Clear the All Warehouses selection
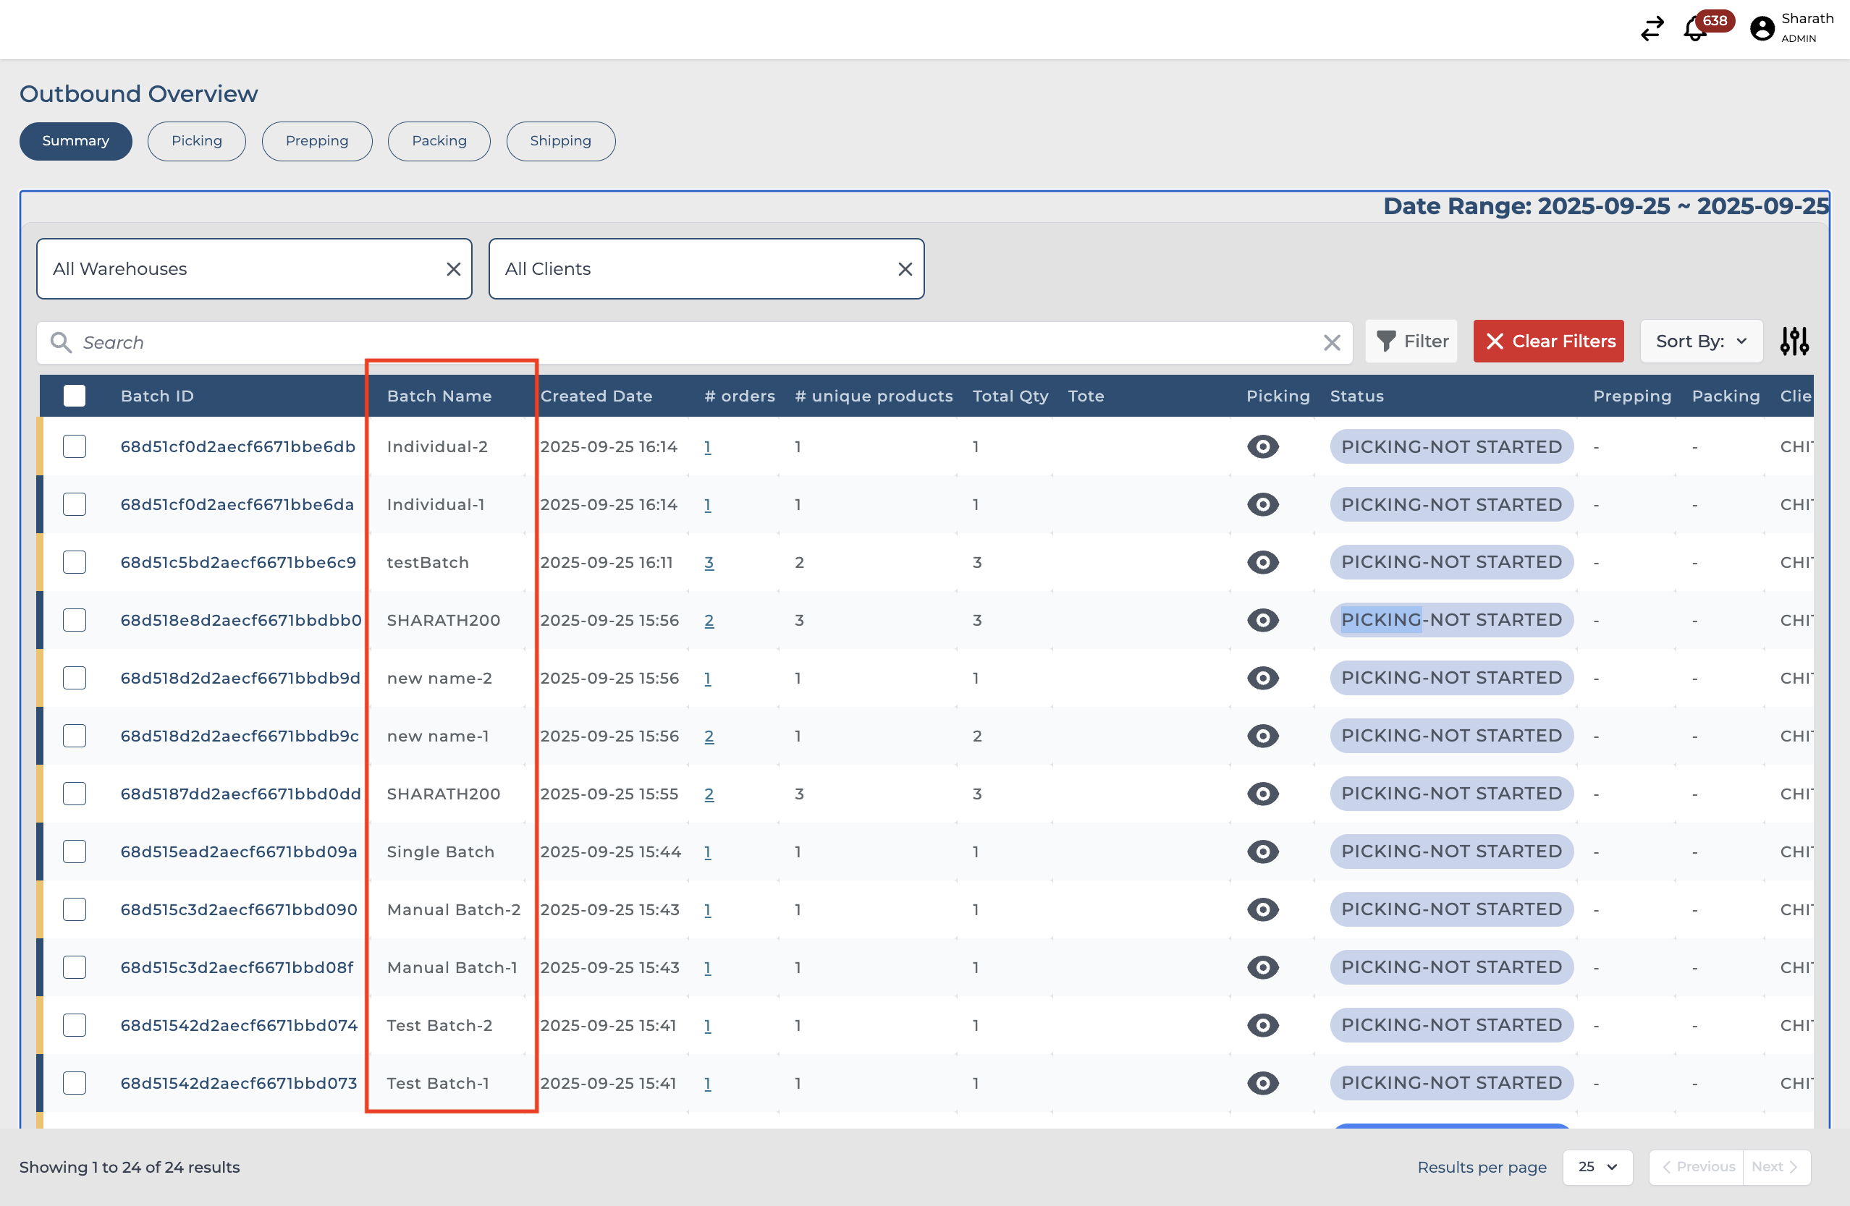The image size is (1850, 1206). point(453,269)
